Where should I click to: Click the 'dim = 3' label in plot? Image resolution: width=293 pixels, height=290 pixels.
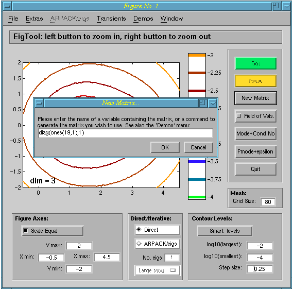click(43, 181)
